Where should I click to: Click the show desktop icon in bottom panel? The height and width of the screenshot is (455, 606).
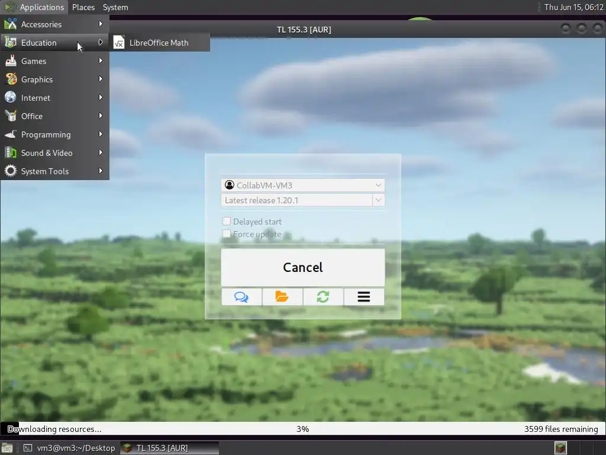7,448
